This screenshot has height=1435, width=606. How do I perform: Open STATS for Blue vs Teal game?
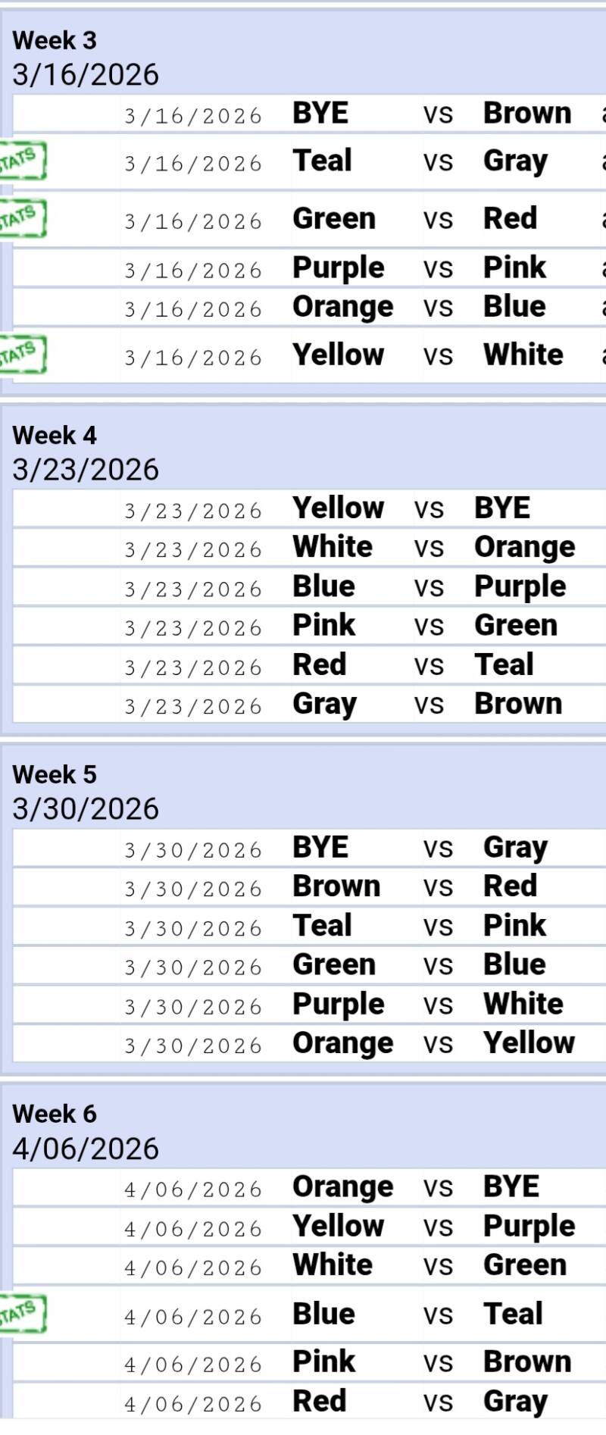click(x=21, y=1314)
